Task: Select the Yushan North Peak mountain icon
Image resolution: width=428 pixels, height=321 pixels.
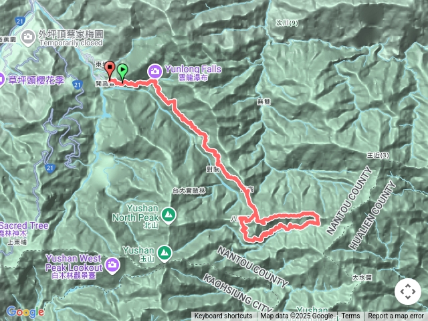Action: (x=169, y=215)
